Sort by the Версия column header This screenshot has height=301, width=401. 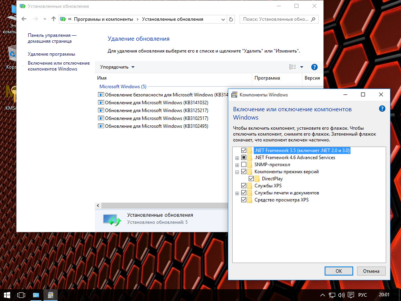[x=312, y=78]
